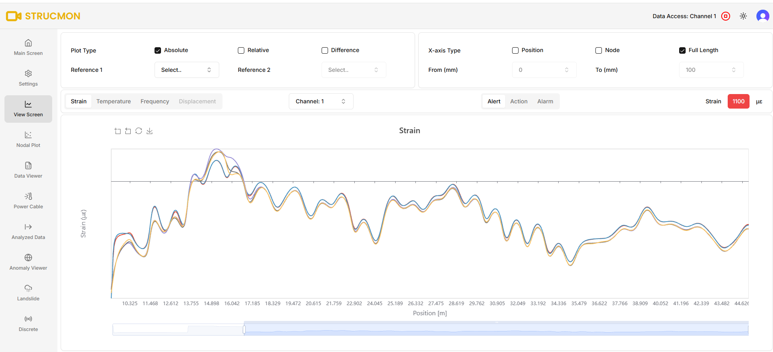Select the Action threshold tab
The height and width of the screenshot is (352, 773).
point(519,101)
